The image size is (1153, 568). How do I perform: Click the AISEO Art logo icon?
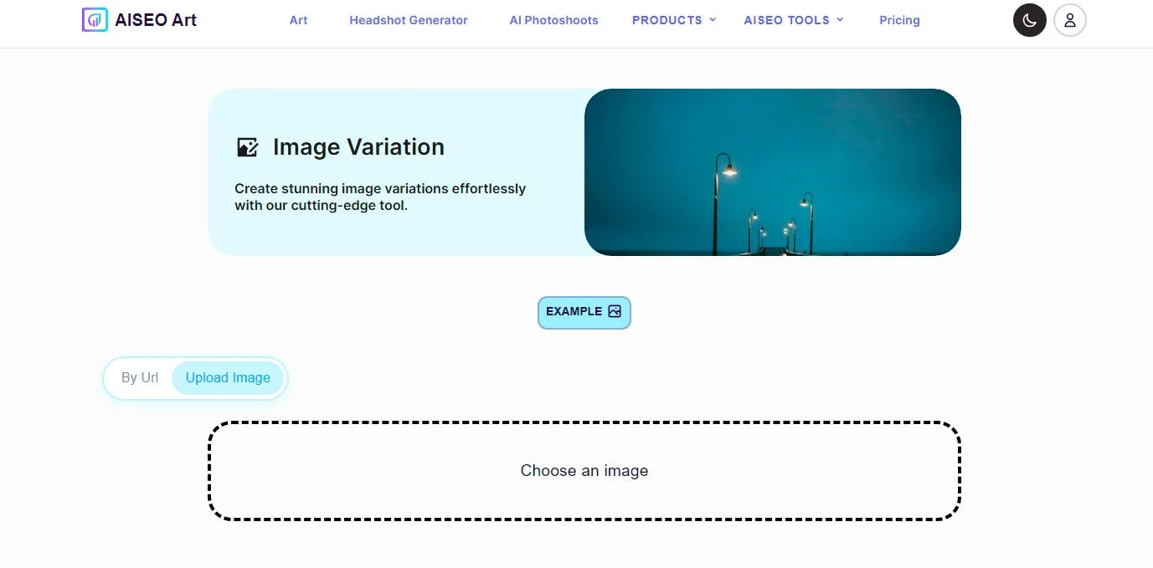pyautogui.click(x=95, y=19)
